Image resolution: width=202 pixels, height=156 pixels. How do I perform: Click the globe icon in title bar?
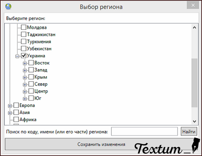[x=8, y=6]
